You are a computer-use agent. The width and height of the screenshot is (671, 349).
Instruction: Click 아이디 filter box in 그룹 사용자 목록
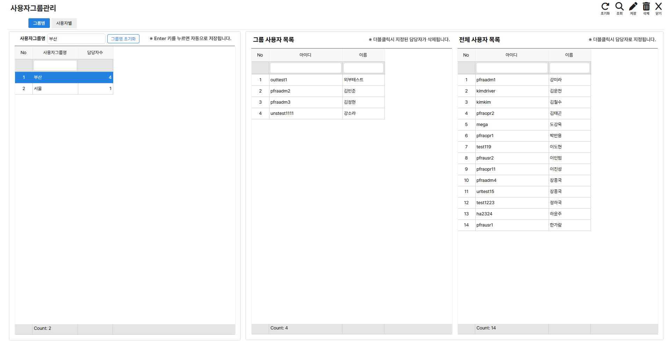tap(305, 68)
